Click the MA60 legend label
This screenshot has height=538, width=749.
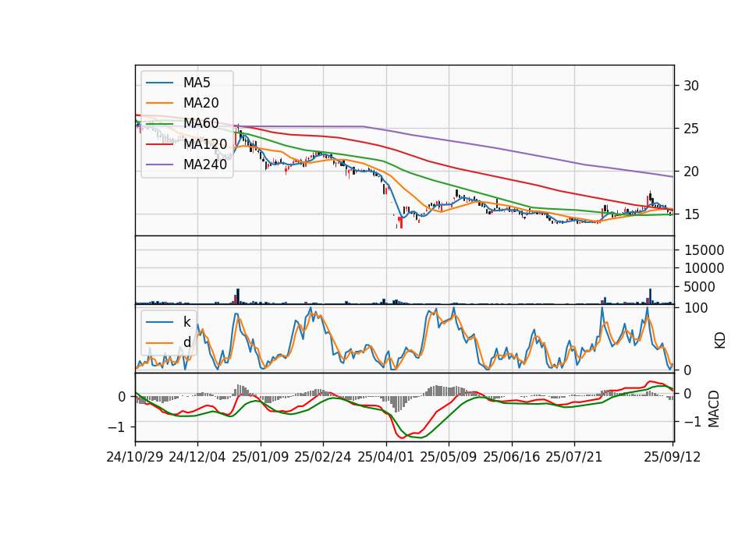tap(201, 124)
